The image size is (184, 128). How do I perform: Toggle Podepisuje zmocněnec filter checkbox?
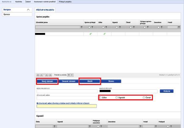[x=98, y=126]
